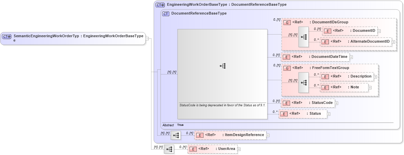Expand the DocumentDateTime element
Viewport: 404px width, 155px height.
click(x=351, y=57)
